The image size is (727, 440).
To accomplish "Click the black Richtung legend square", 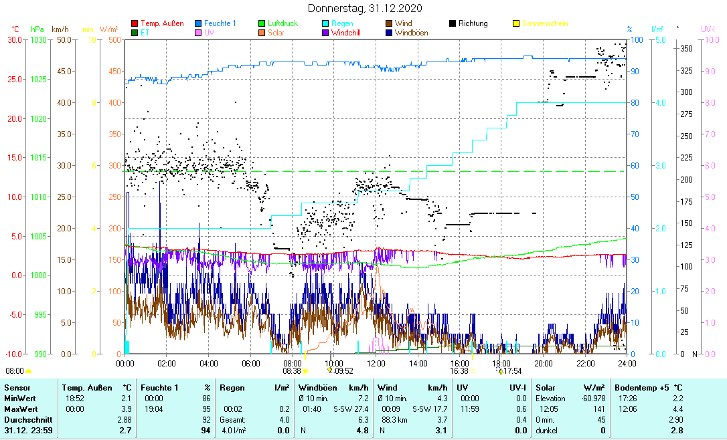I will coord(453,23).
